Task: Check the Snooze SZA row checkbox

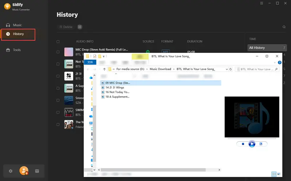Action: pyautogui.click(x=58, y=100)
